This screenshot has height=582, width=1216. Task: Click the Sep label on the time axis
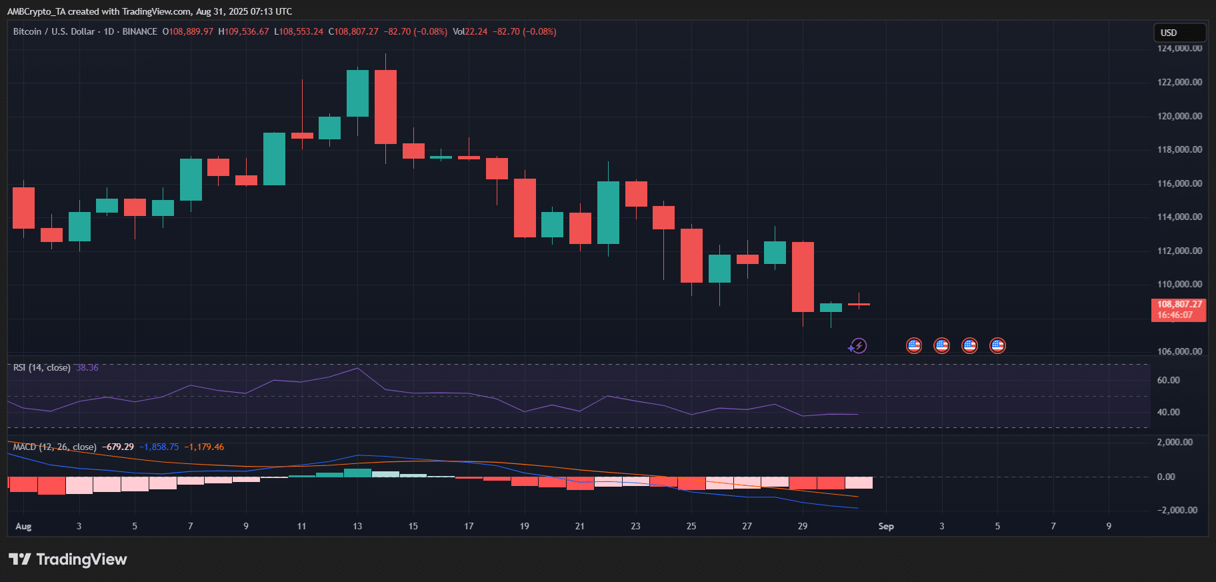click(886, 527)
